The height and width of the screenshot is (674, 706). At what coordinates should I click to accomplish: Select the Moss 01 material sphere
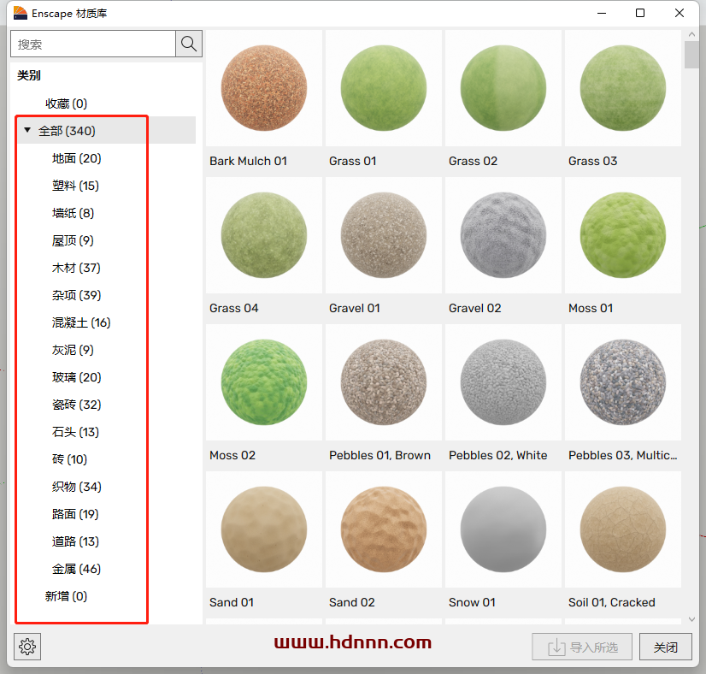point(623,235)
